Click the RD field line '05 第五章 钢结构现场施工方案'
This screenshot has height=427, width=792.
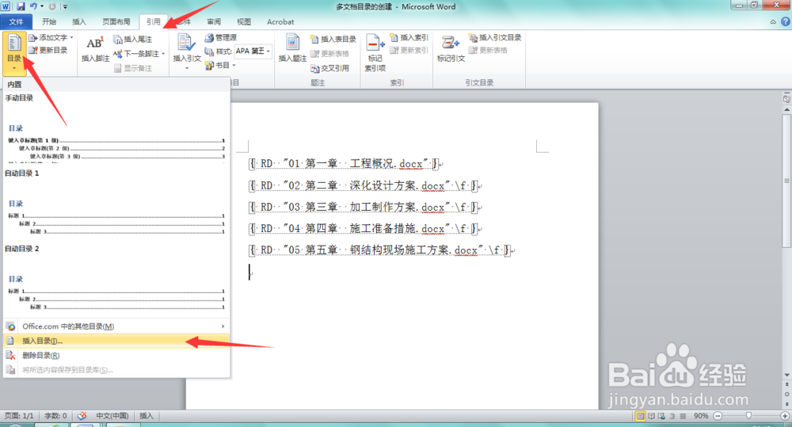[379, 250]
